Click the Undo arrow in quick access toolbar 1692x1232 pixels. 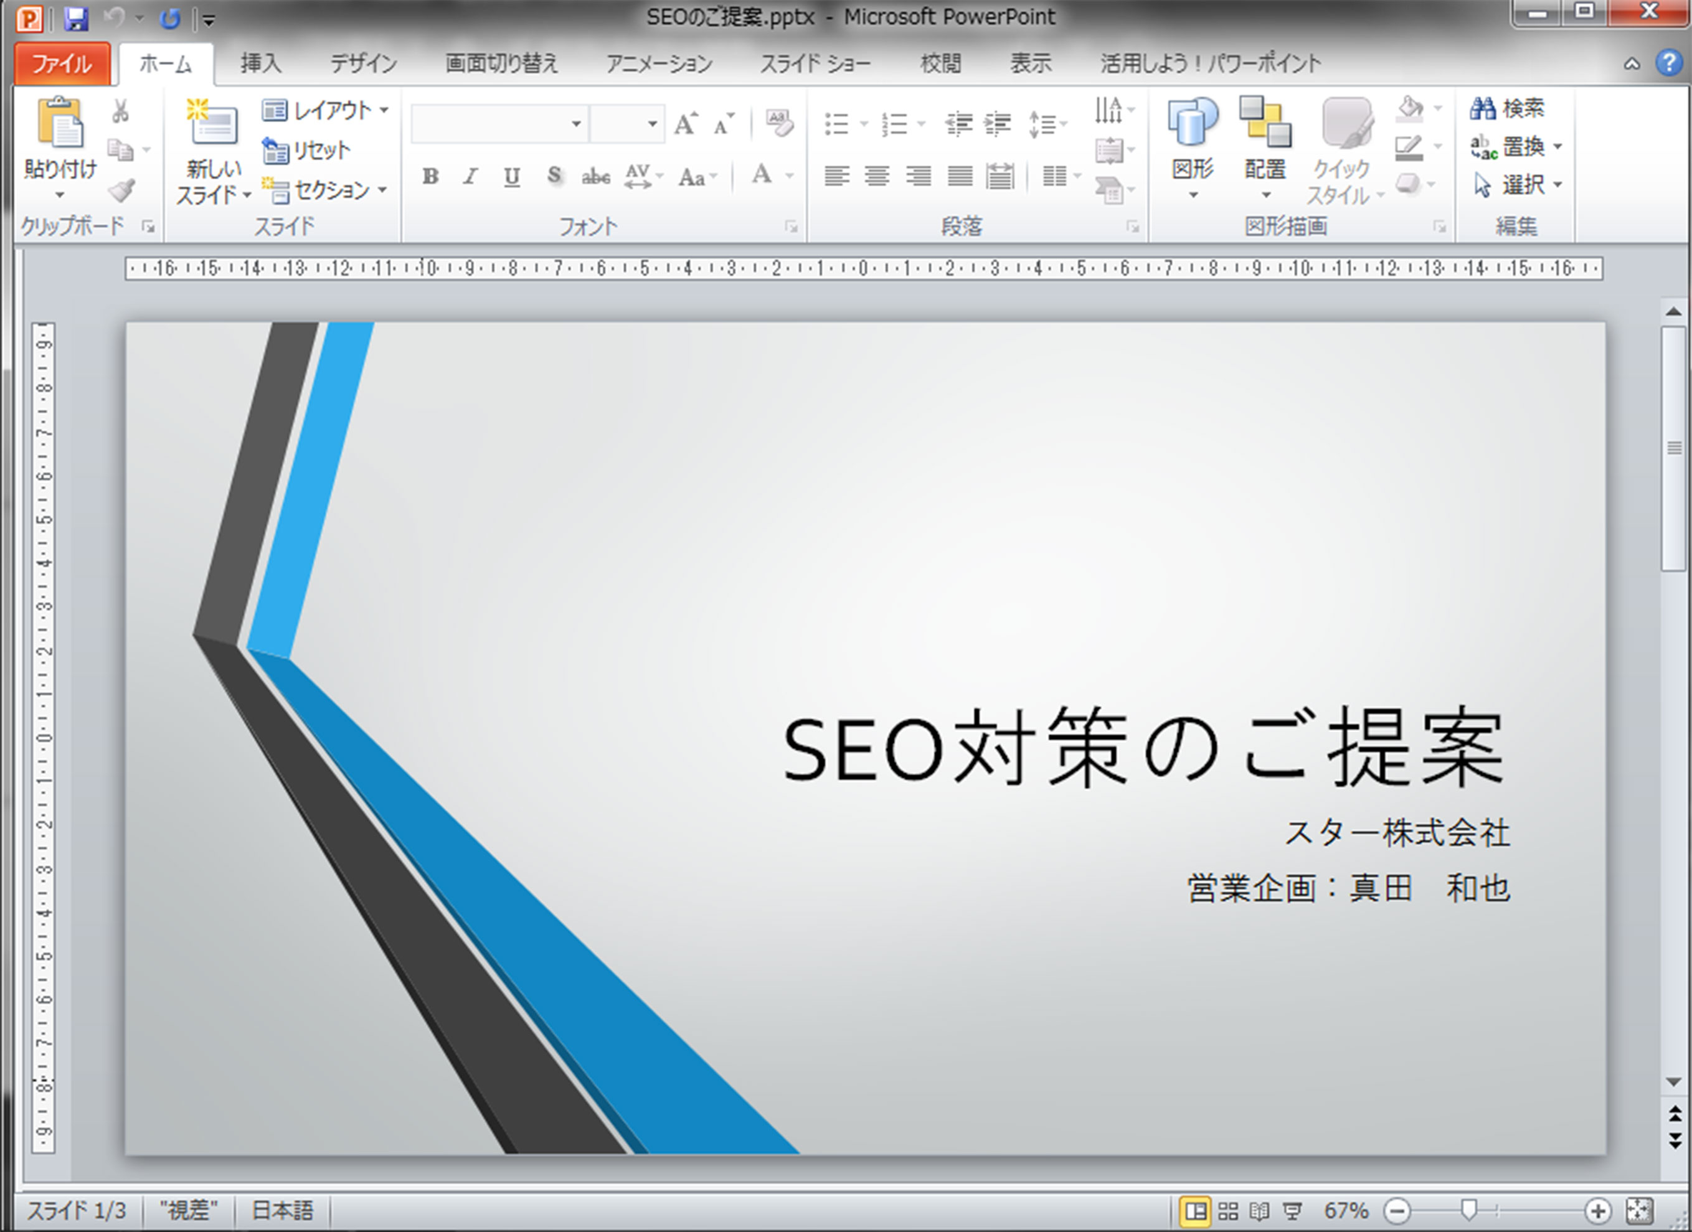[x=115, y=19]
